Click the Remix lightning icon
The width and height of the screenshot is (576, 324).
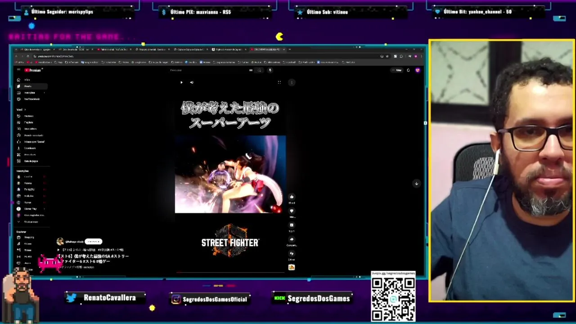tap(292, 253)
